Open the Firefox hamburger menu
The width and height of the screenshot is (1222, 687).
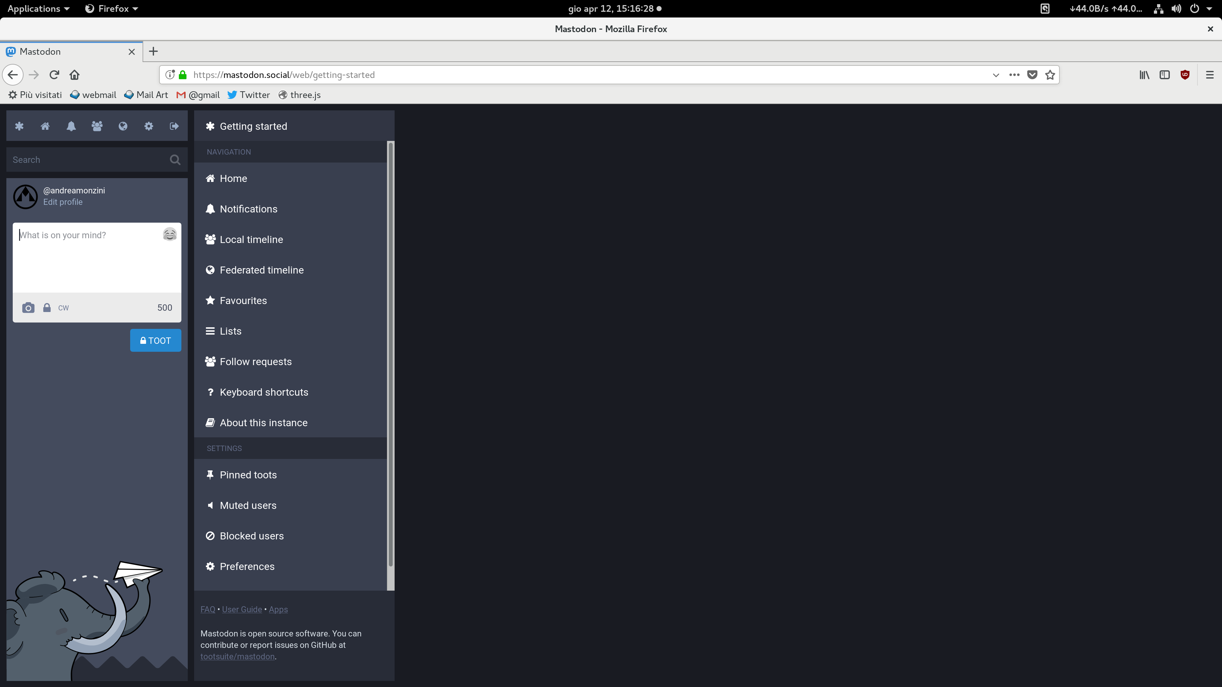(x=1209, y=75)
